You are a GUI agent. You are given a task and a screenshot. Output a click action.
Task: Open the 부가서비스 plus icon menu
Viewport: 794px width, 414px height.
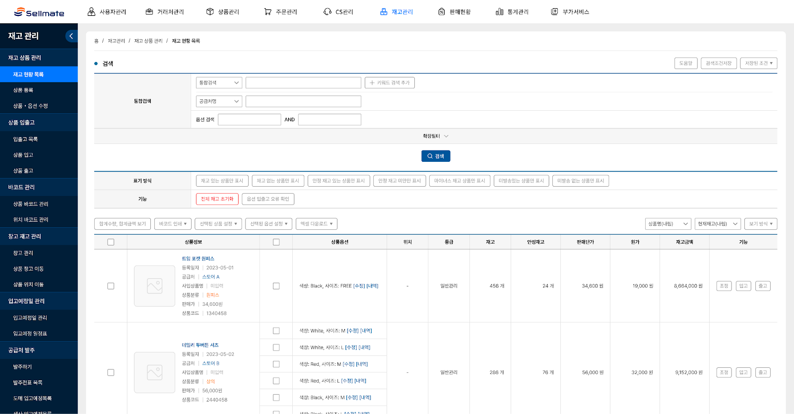554,12
